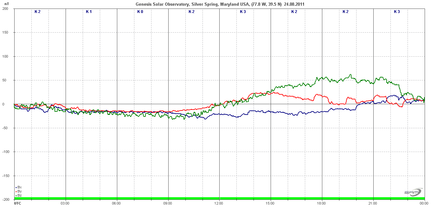
Task: Click the K0 index label
Action: click(x=140, y=12)
